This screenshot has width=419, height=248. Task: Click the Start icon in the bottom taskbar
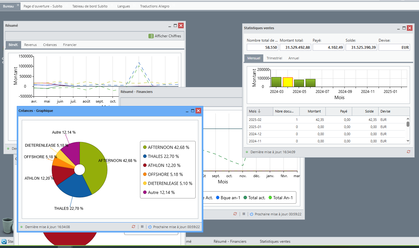point(4,241)
